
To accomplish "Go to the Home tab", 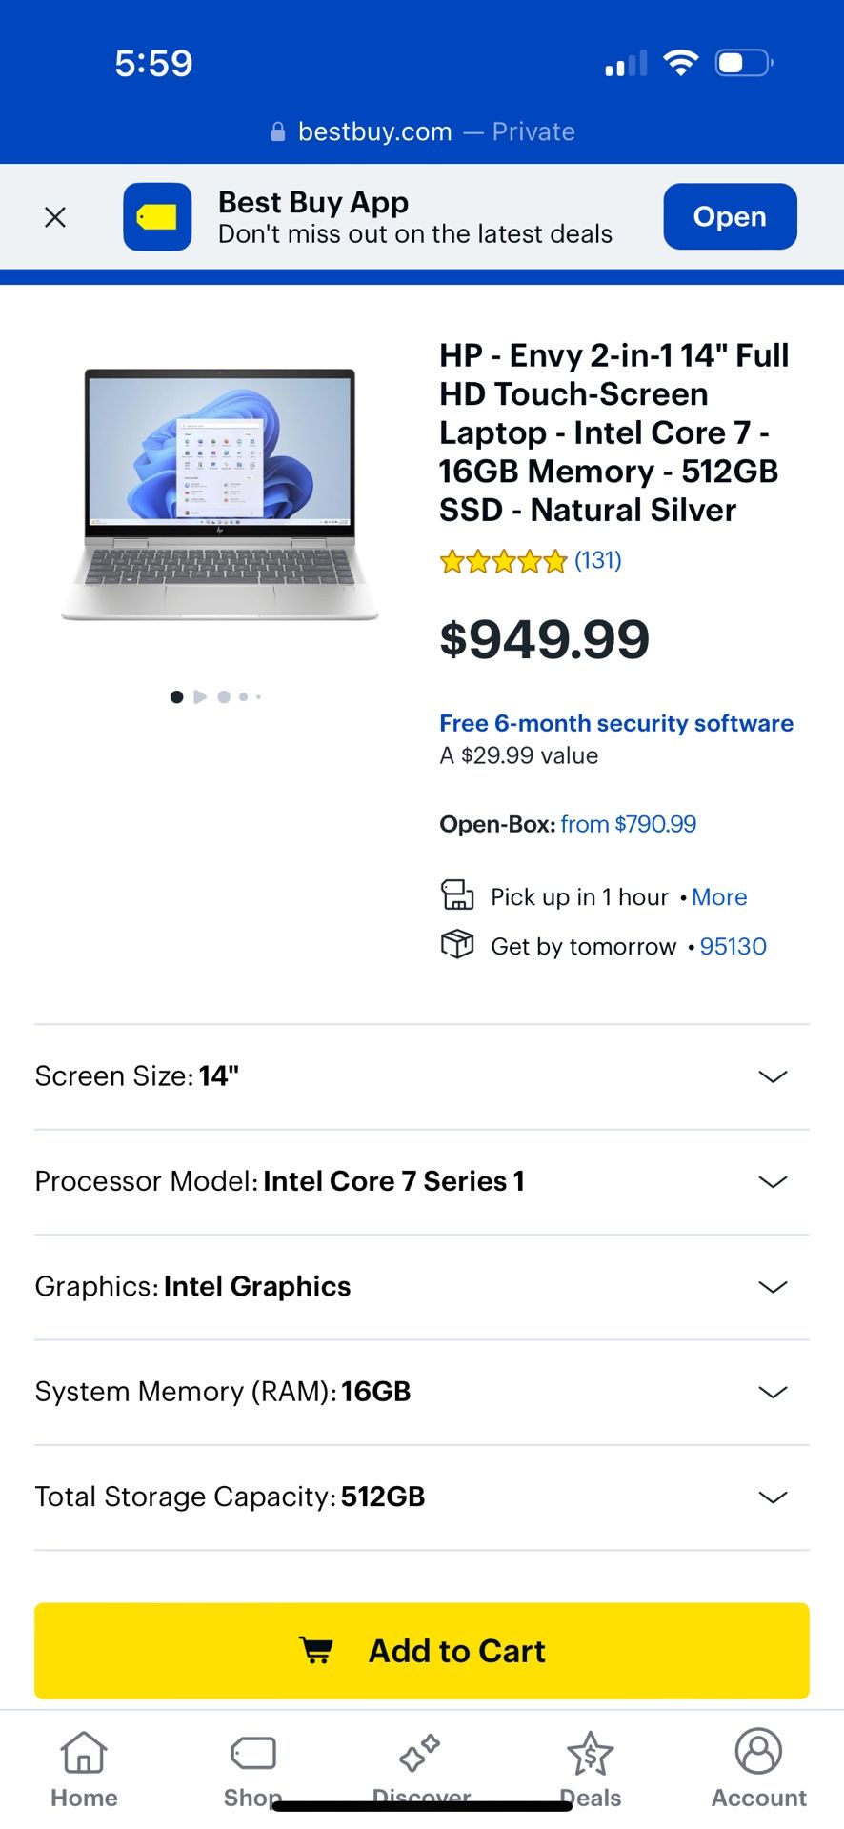I will 84,1769.
